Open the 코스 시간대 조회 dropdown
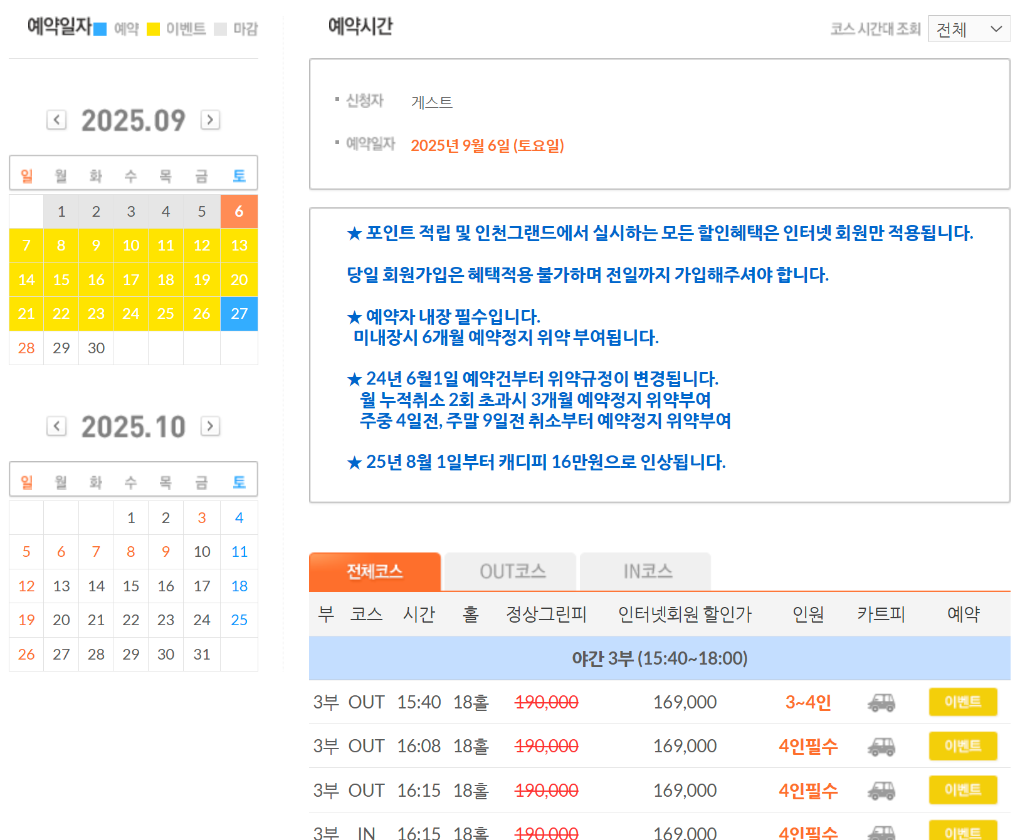Viewport: 1020px width, 840px height. [969, 29]
